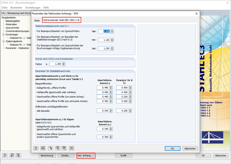Select Stabsatz Nr. 1 under Knotenlager
The height and width of the screenshot is (164, 231).
click(x=20, y=38)
